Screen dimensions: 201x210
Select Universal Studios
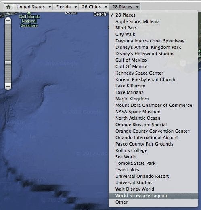click(153, 183)
